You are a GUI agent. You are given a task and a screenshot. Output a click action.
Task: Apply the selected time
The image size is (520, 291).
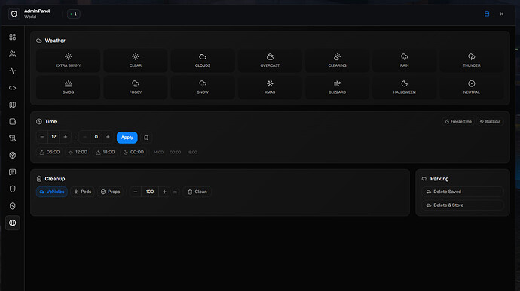pyautogui.click(x=127, y=138)
